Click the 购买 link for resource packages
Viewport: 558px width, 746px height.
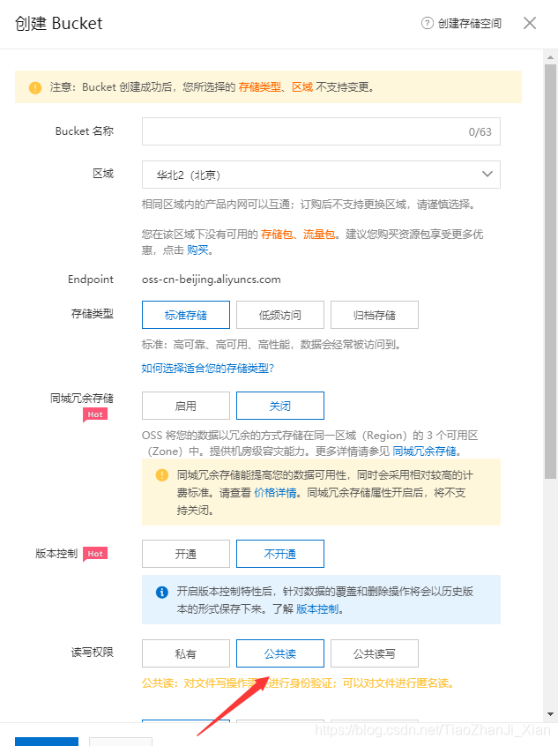coord(197,250)
